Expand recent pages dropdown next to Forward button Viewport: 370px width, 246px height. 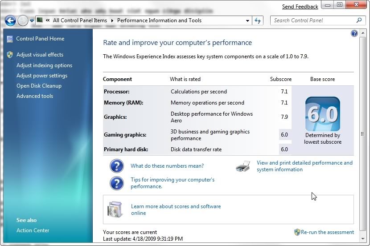(32, 20)
